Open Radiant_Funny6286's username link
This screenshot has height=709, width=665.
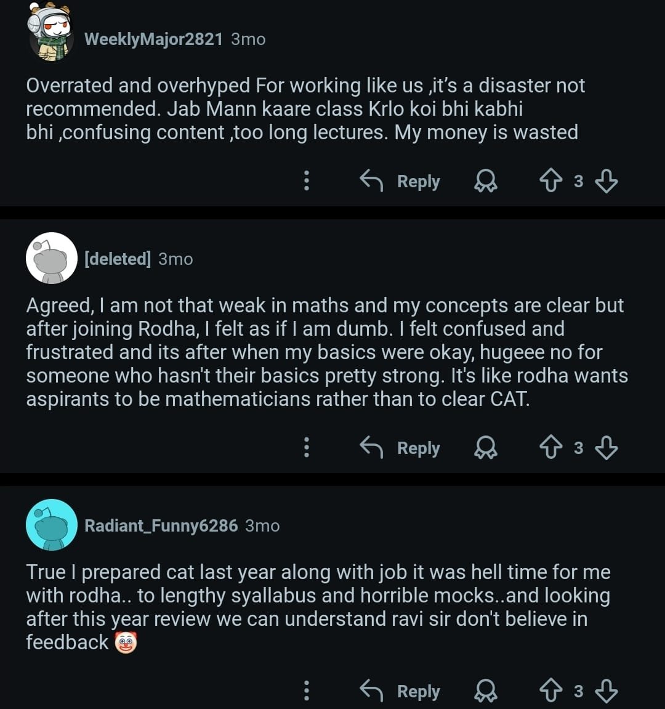161,525
